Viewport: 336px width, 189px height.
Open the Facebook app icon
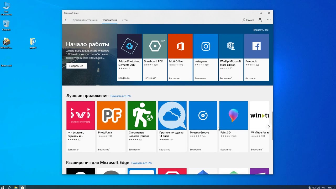tap(256, 46)
